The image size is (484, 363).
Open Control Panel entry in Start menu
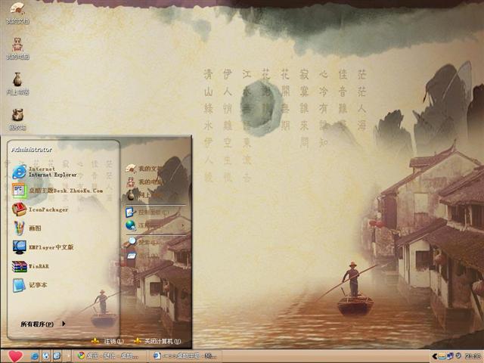point(147,212)
